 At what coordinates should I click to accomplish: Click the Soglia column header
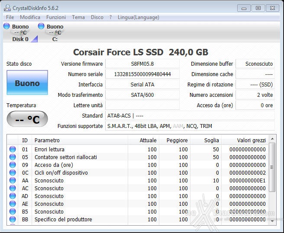click(206, 140)
